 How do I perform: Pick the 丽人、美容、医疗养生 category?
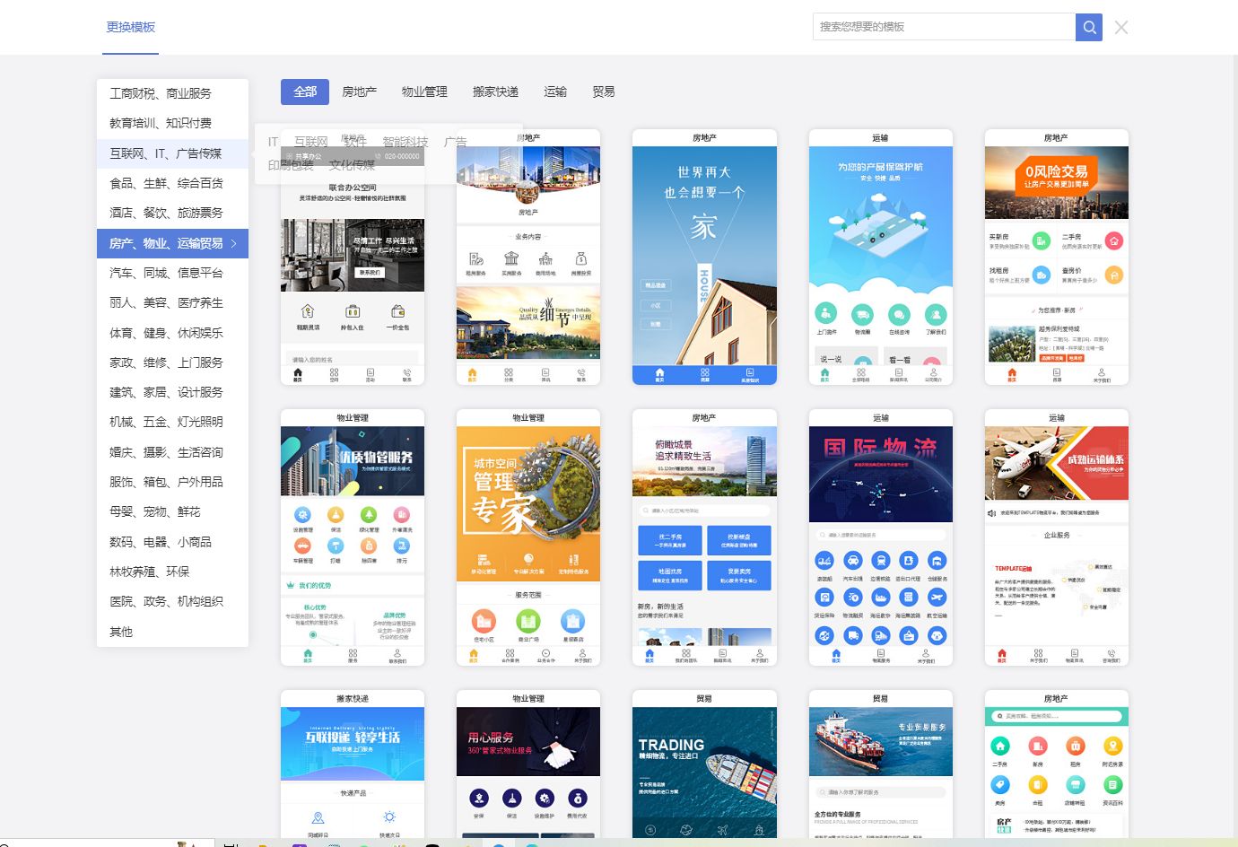(x=172, y=302)
